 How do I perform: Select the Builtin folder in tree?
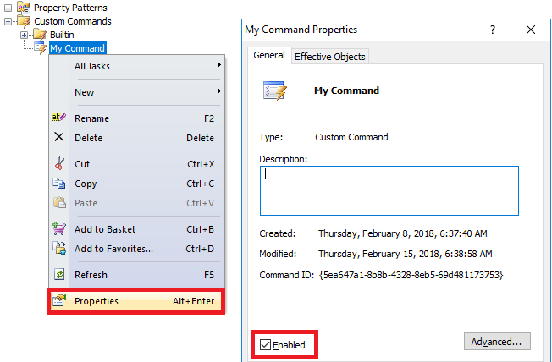pos(61,35)
